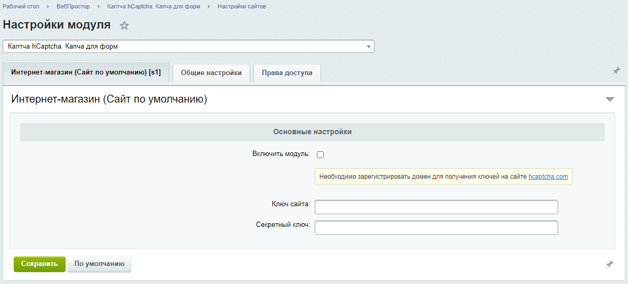Switch to the Общие настройки tab

(211, 73)
